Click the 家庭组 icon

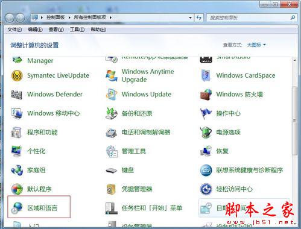pyautogui.click(x=17, y=170)
